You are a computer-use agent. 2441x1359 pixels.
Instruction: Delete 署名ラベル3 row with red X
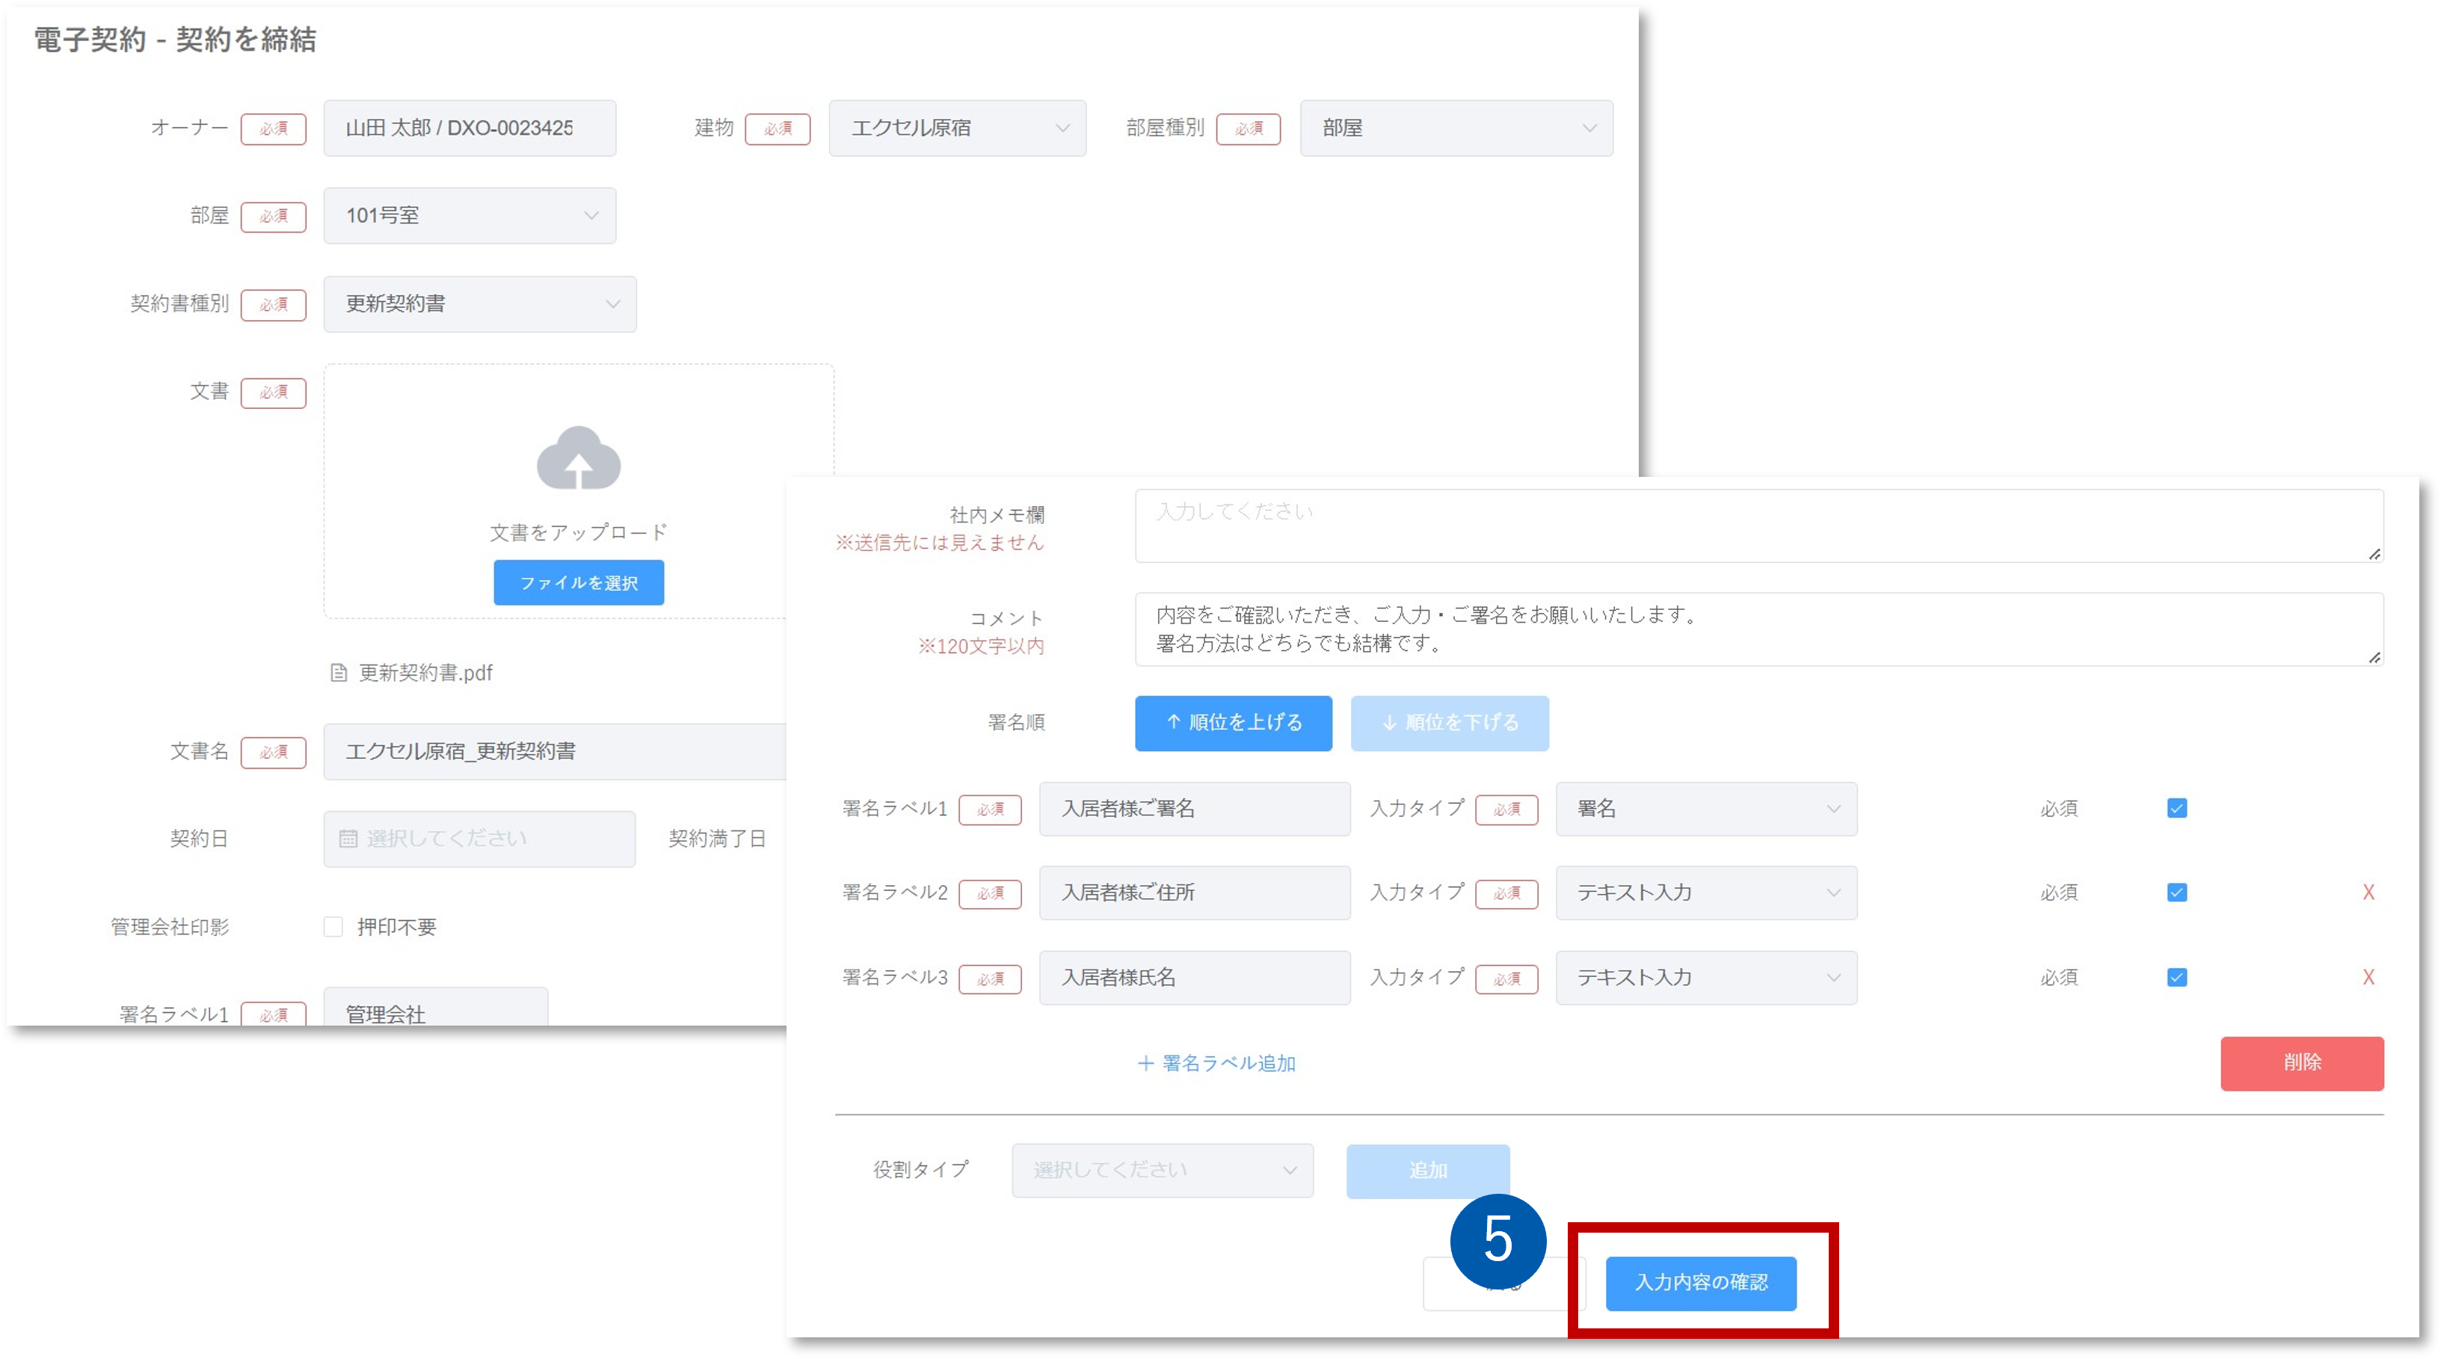pos(2368,977)
